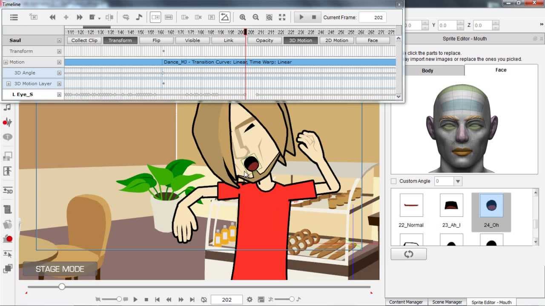The image size is (545, 306).
Task: Switch to the Body tab in Sprite Editor
Action: coord(427,70)
